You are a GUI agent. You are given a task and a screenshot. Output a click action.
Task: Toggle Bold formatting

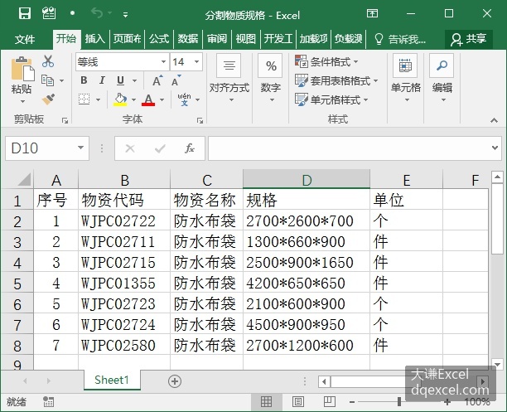click(84, 80)
